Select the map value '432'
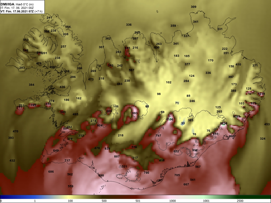The height and width of the screenshot is (203, 271). point(12,161)
